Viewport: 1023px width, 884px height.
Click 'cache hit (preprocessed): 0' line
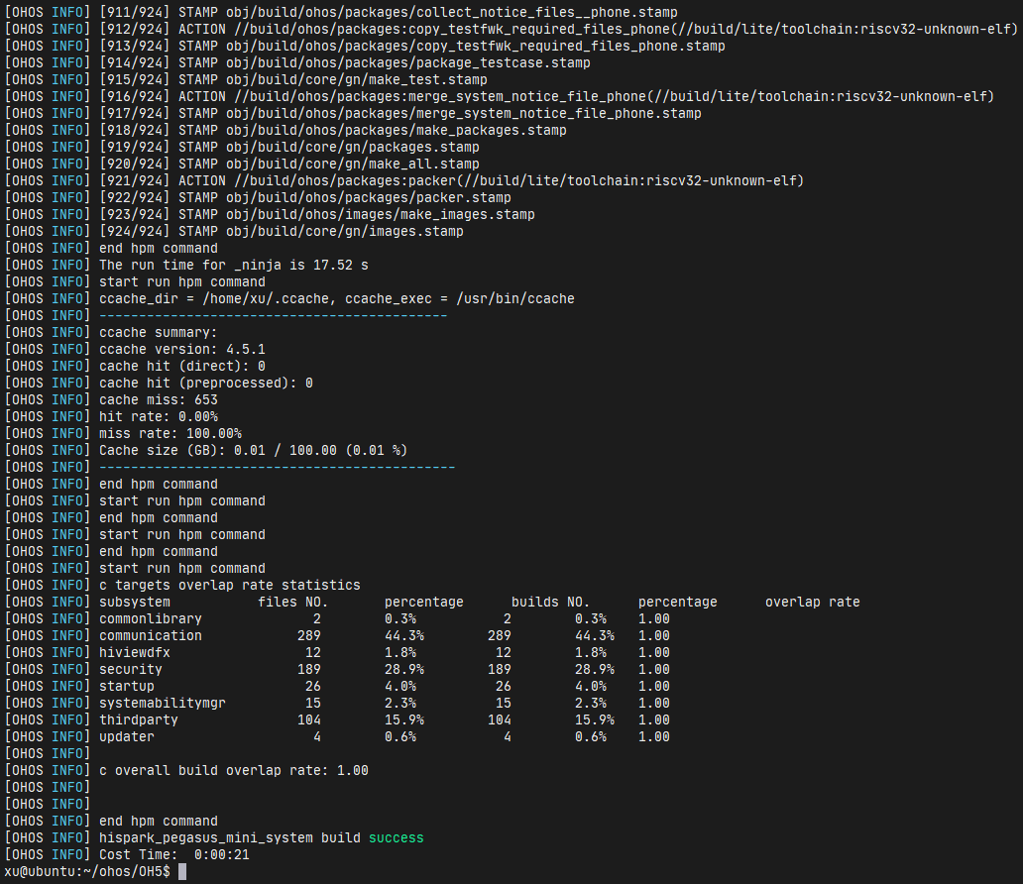[206, 383]
